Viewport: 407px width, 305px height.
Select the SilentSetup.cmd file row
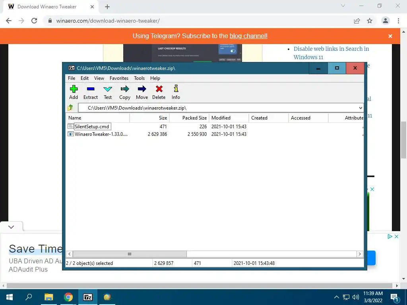(x=214, y=127)
